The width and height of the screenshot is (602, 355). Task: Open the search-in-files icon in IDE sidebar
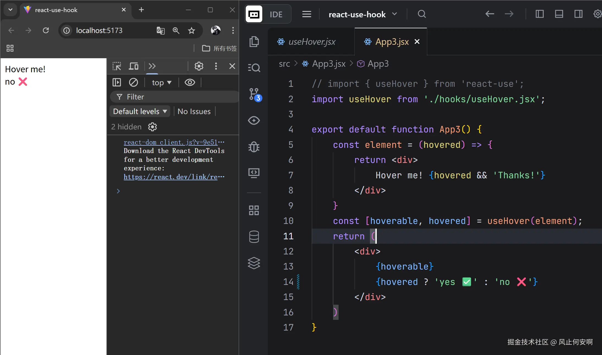click(254, 68)
